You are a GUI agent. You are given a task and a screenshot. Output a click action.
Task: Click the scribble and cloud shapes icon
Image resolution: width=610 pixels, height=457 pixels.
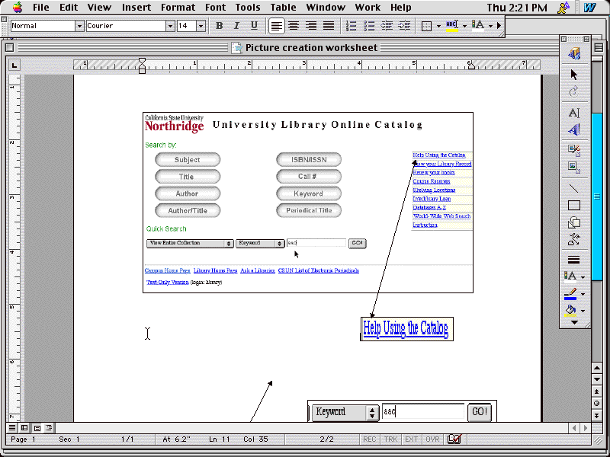pyautogui.click(x=574, y=239)
